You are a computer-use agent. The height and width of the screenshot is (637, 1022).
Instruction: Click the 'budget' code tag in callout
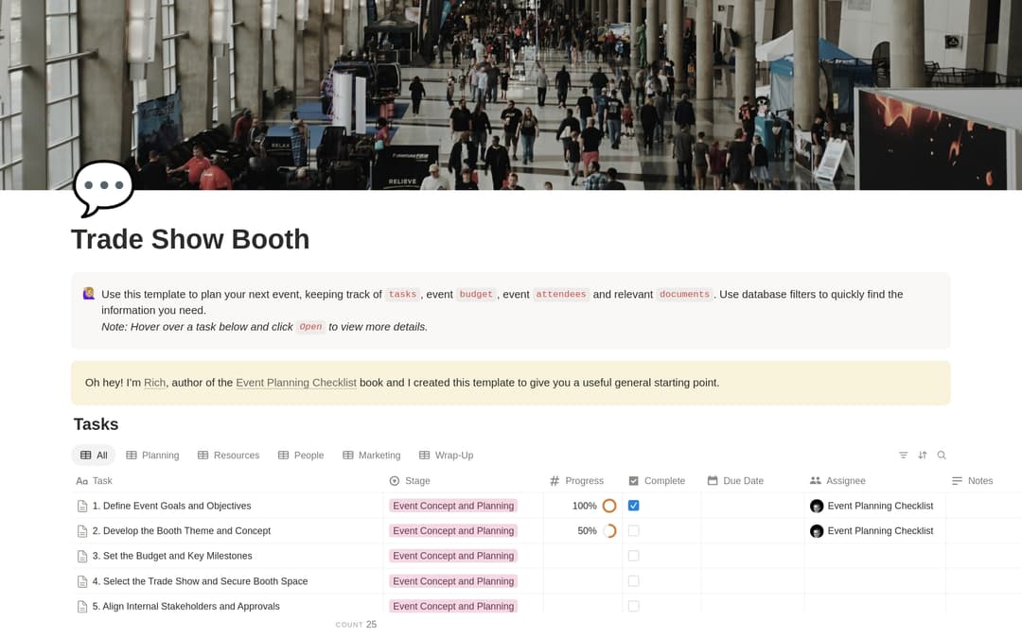[x=476, y=294]
